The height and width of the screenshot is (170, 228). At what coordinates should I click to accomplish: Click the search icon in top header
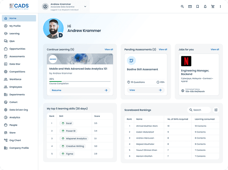[182, 7]
